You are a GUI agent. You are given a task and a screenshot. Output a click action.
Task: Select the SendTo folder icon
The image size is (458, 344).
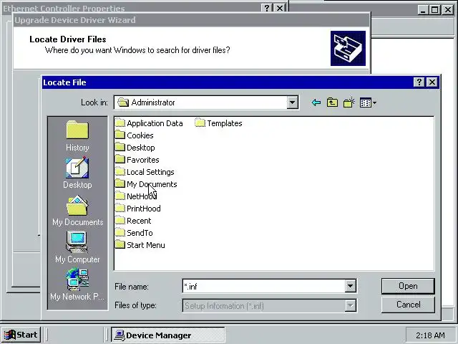click(x=120, y=233)
